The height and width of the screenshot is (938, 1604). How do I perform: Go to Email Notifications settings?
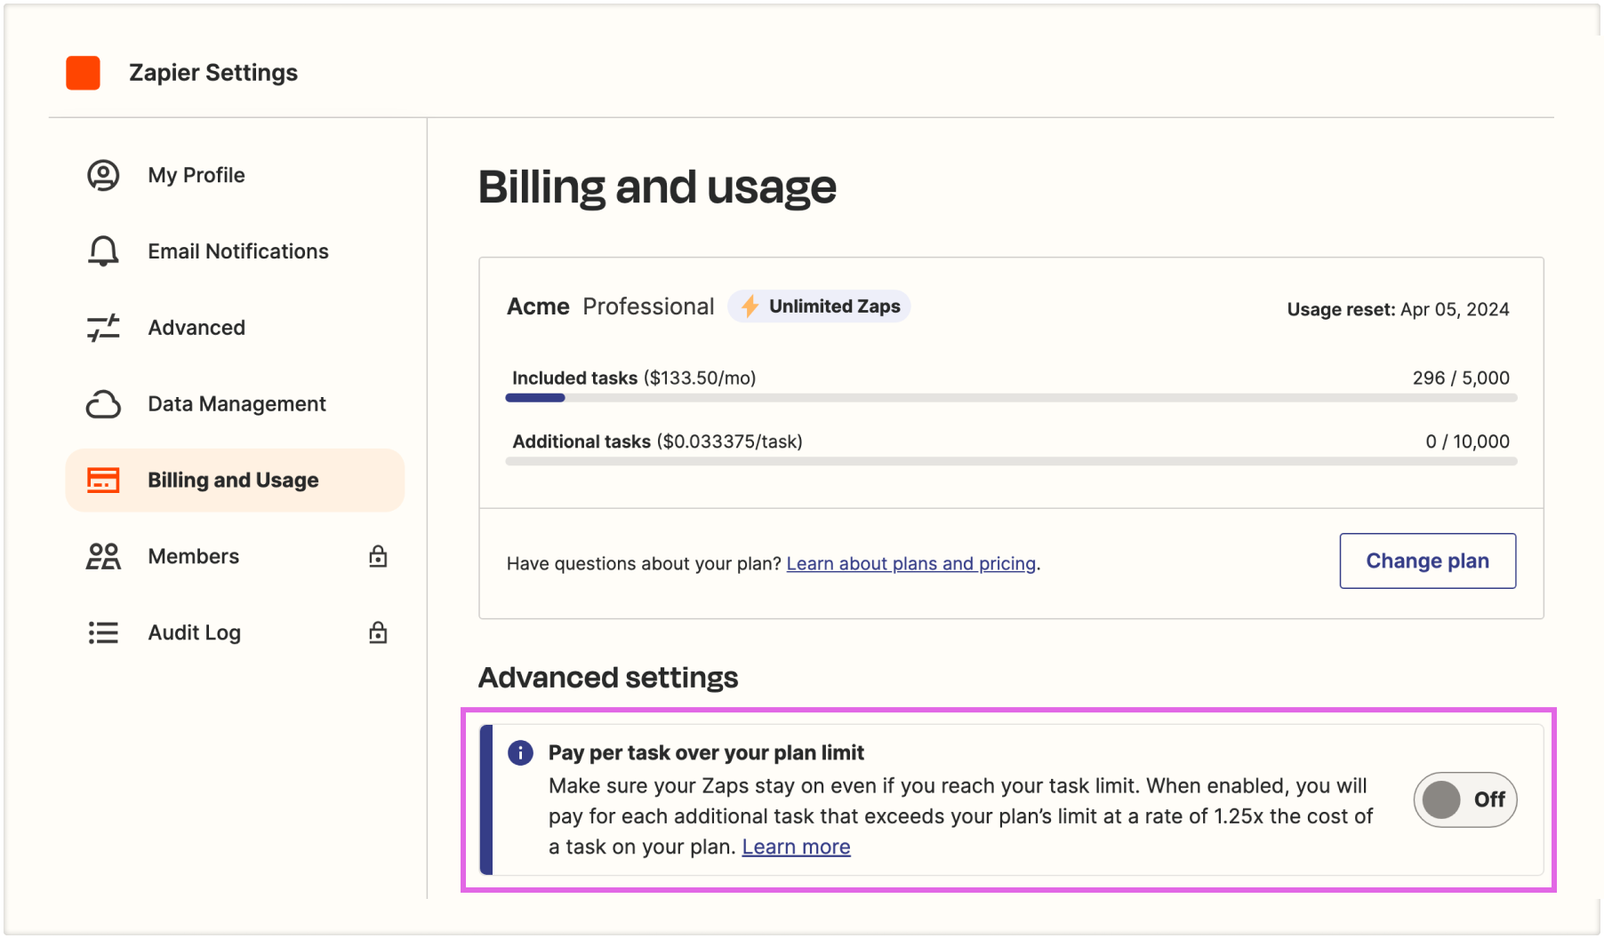235,251
